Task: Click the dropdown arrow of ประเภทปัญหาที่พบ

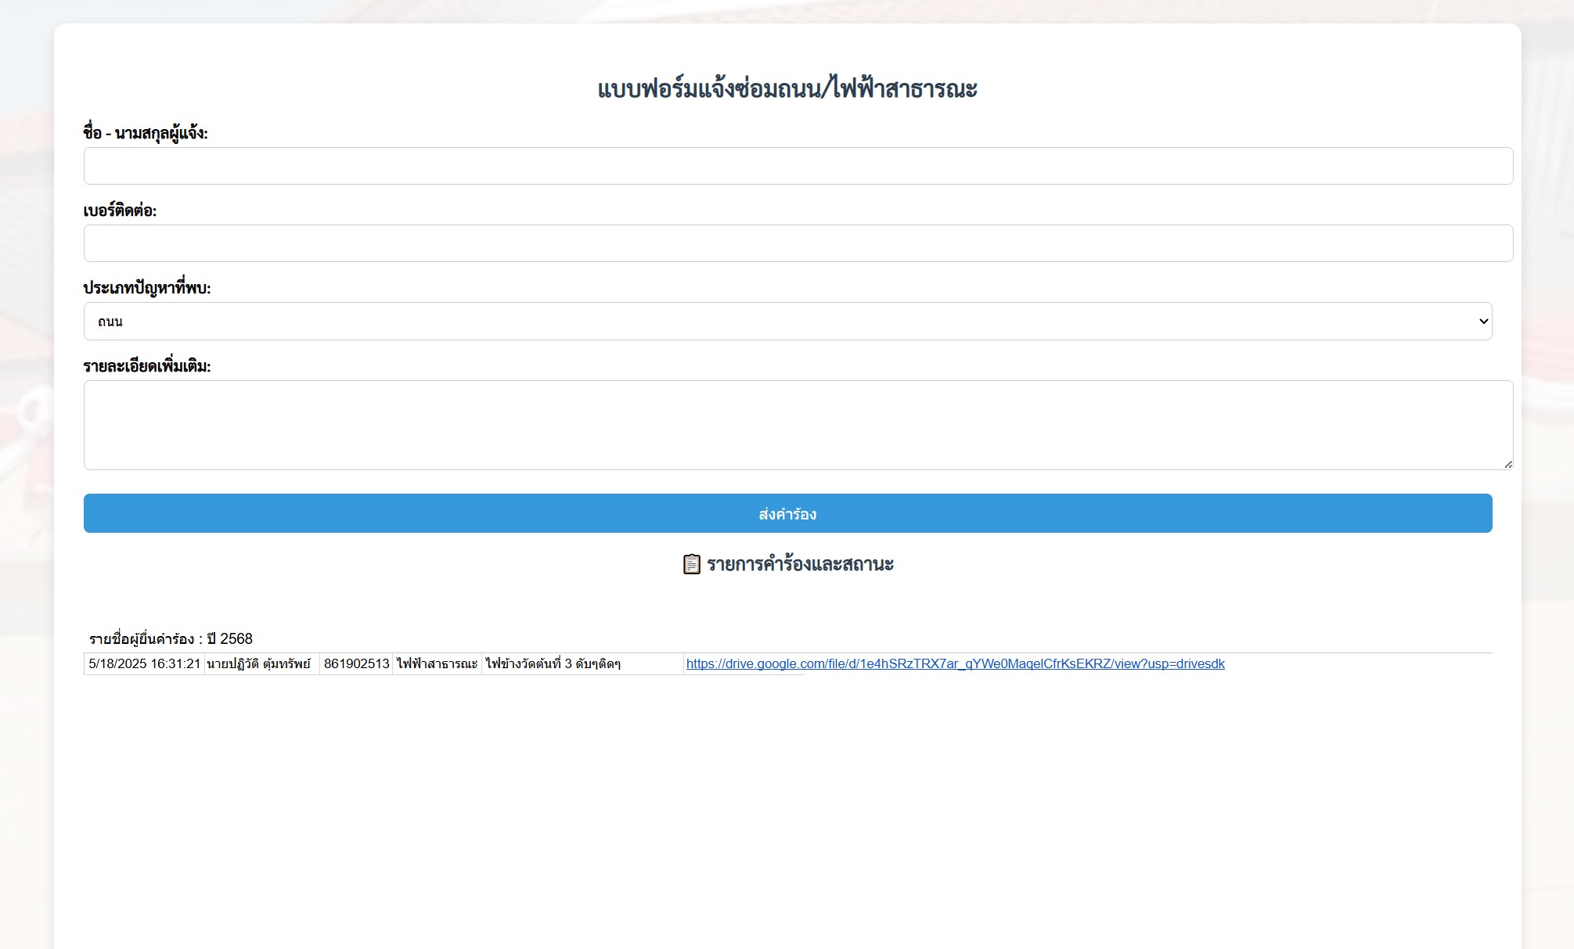Action: [x=1482, y=322]
